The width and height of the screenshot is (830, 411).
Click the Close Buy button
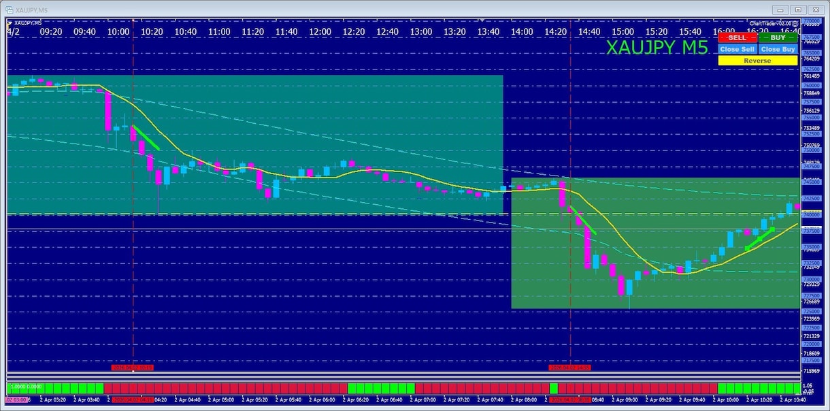point(778,49)
